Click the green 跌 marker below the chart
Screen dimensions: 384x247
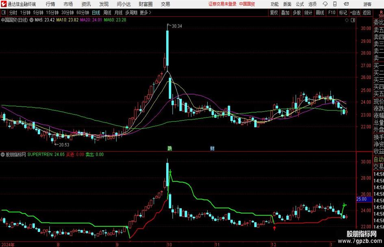pos(170,148)
